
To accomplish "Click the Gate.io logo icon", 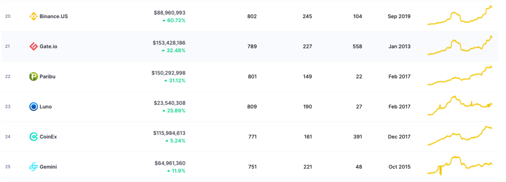I will tap(33, 47).
